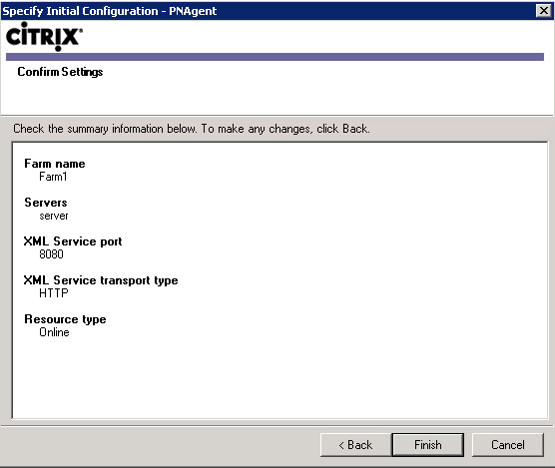Click the XML Service port label
The width and height of the screenshot is (555, 468).
coord(73,241)
